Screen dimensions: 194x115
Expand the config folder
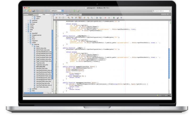pos(26,28)
